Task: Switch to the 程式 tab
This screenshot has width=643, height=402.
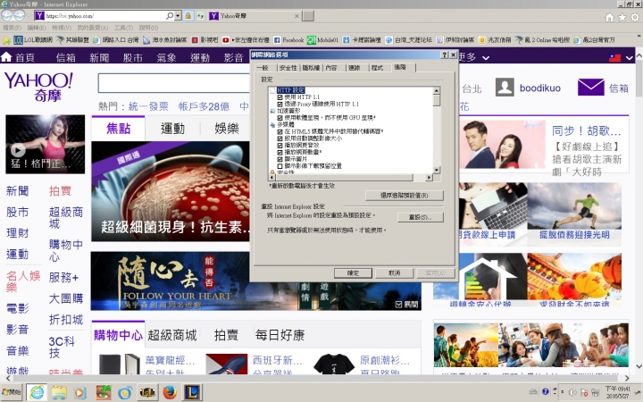Action: pos(377,68)
